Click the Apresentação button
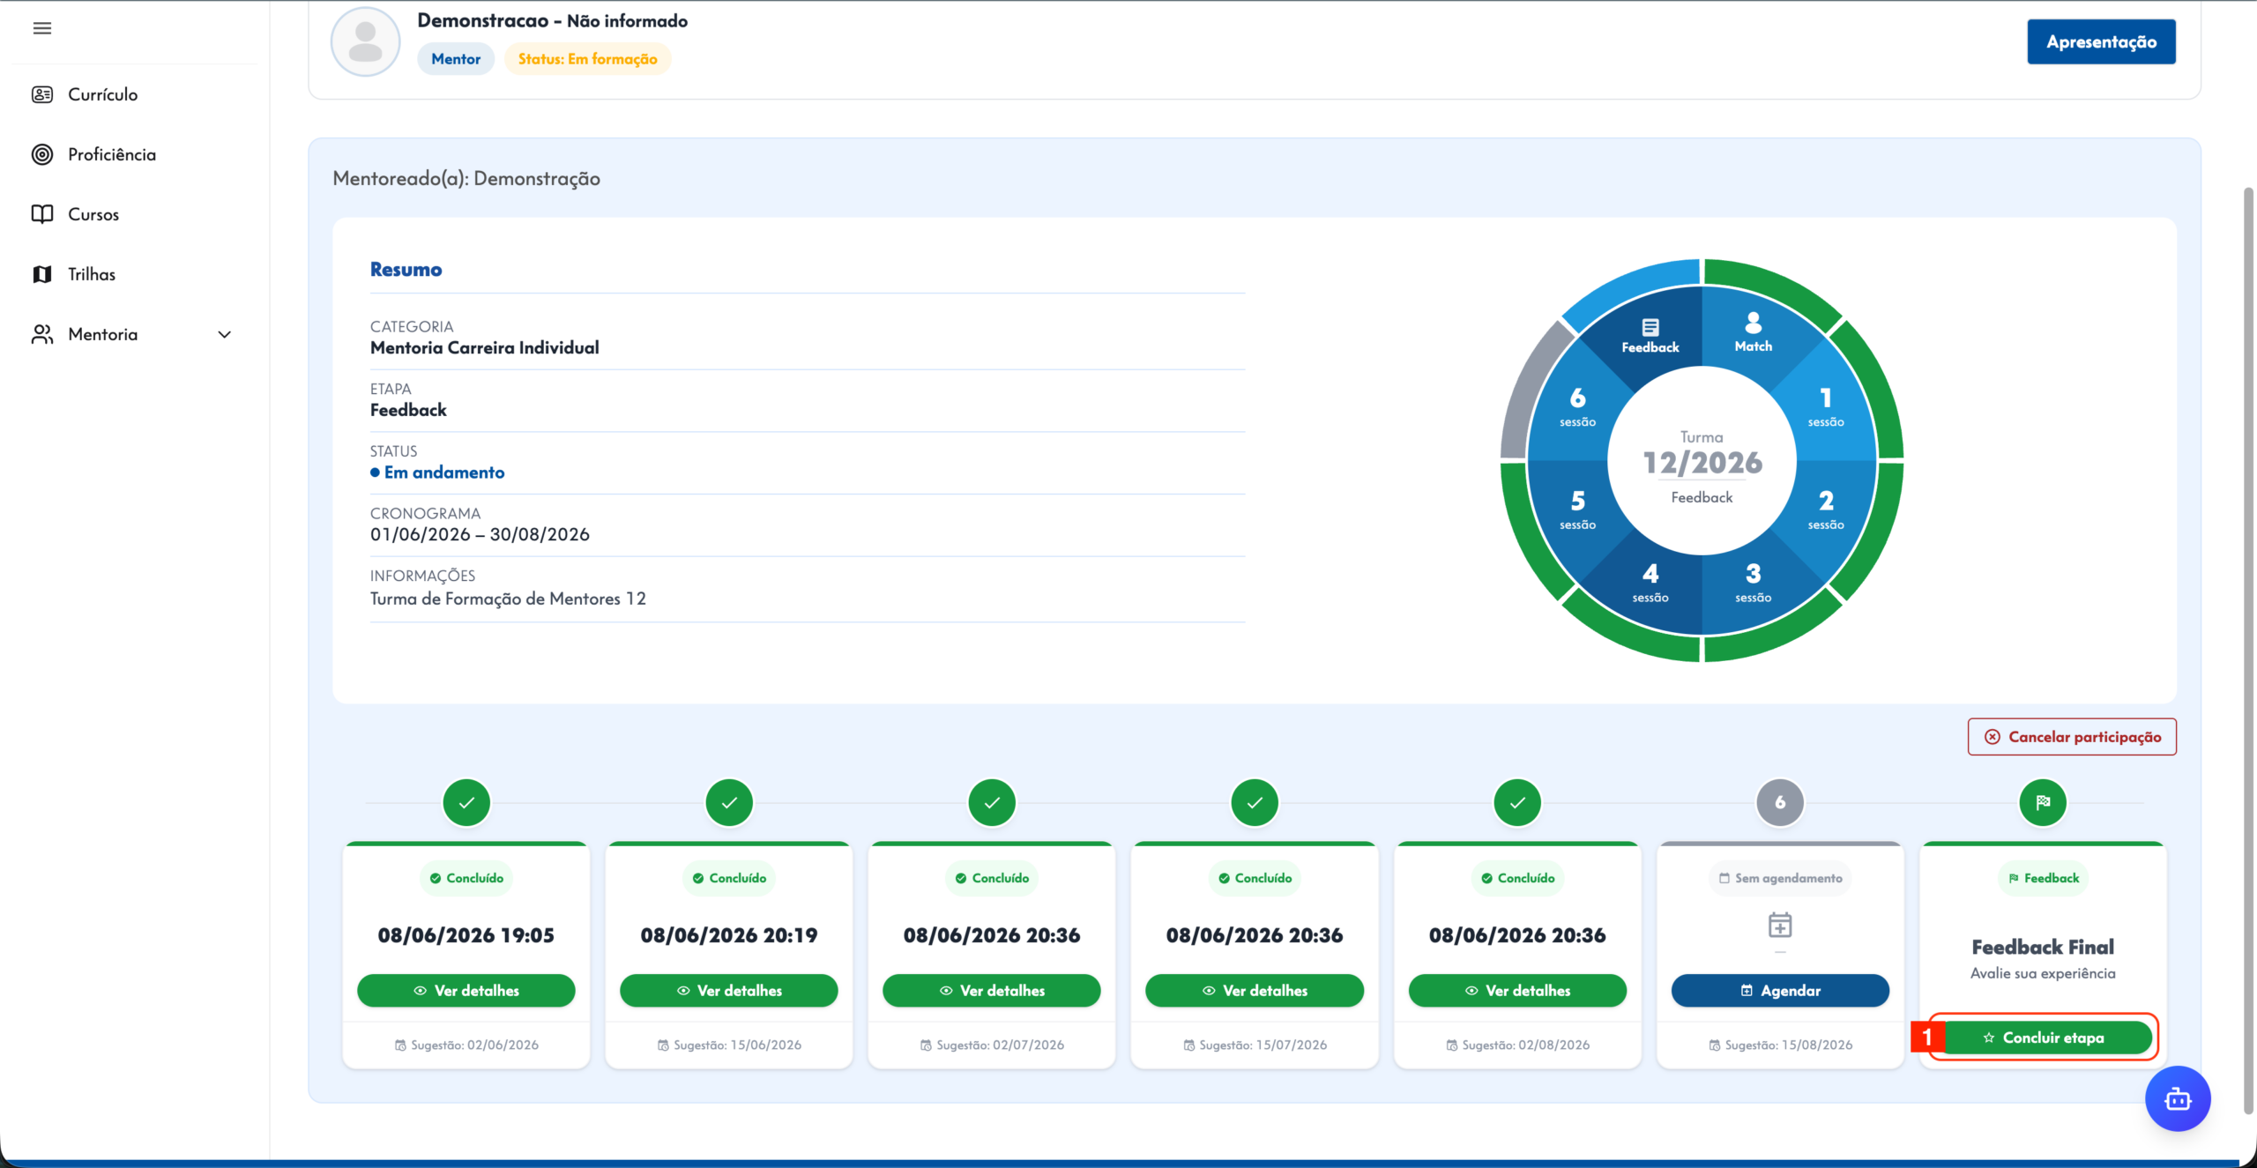Image resolution: width=2257 pixels, height=1168 pixels. pos(2101,41)
